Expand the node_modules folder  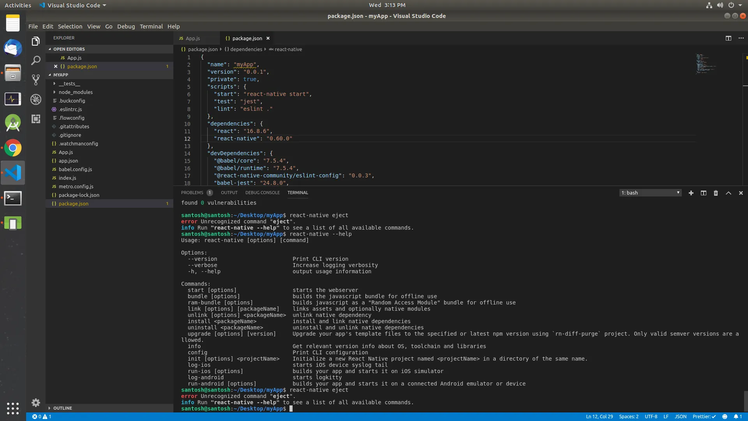(76, 92)
